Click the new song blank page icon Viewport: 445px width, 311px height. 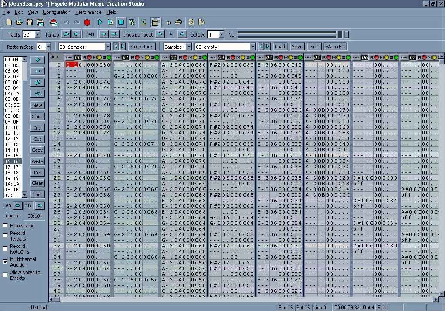pos(9,22)
